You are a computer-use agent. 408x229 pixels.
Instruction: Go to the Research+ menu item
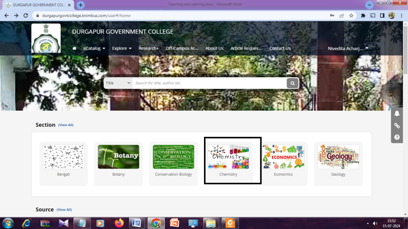[x=149, y=49]
